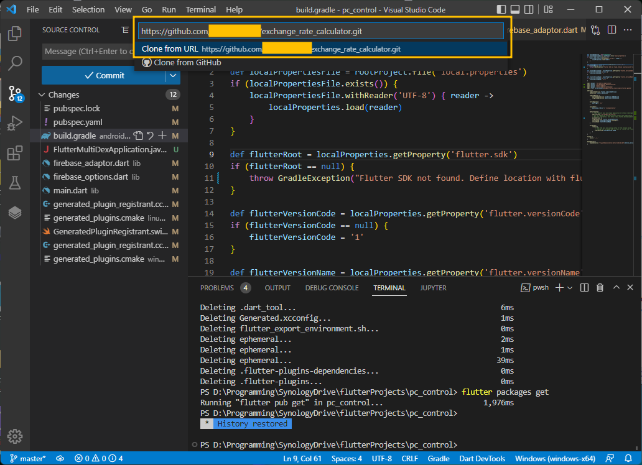Open editor More Actions ellipsis menu

[627, 30]
